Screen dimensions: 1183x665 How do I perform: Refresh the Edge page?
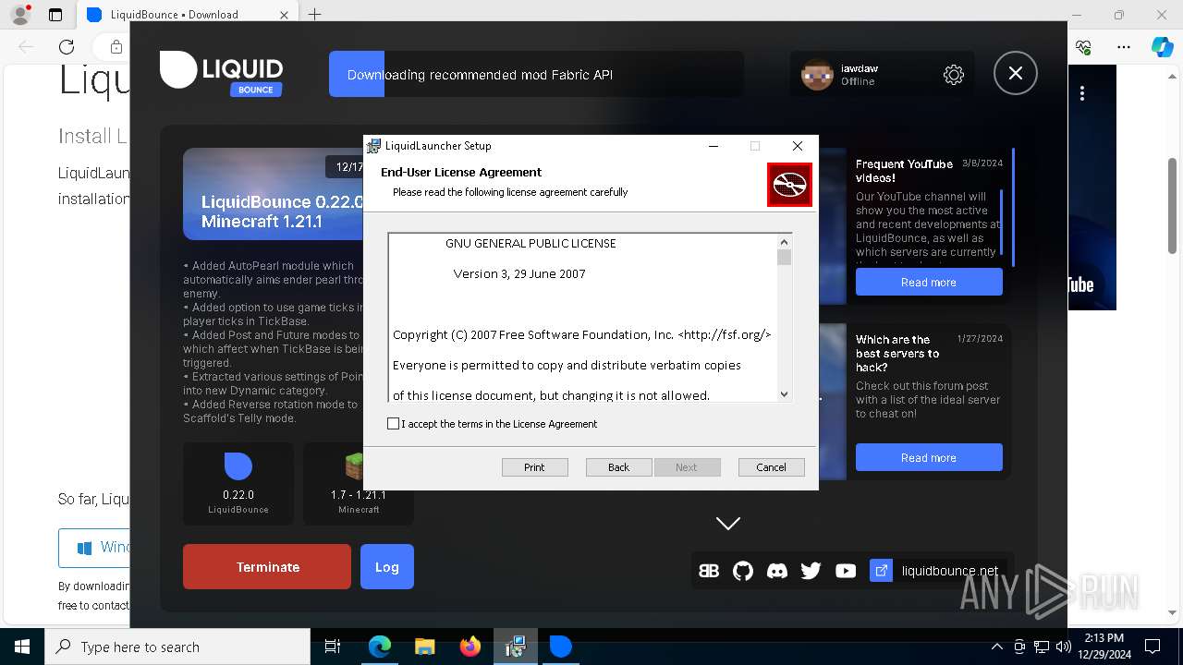pyautogui.click(x=67, y=47)
